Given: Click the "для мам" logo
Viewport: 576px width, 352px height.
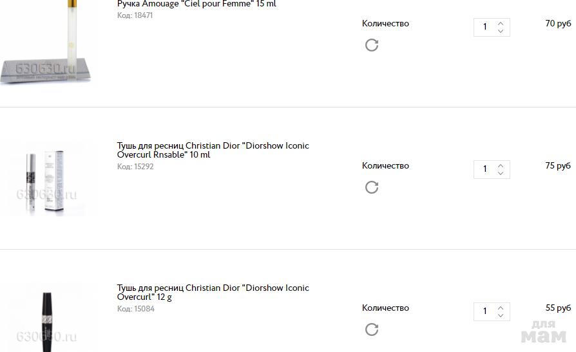Looking at the screenshot, I should (543, 331).
